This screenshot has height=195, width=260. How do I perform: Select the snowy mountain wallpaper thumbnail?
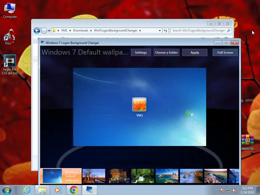pyautogui.click(x=234, y=176)
